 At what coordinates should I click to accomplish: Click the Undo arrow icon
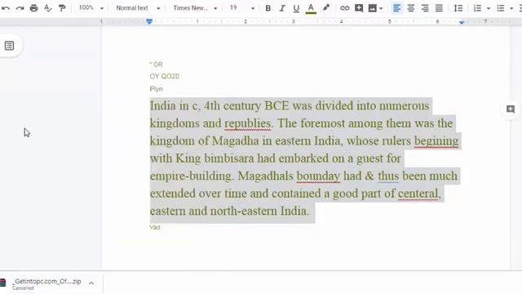coord(6,8)
